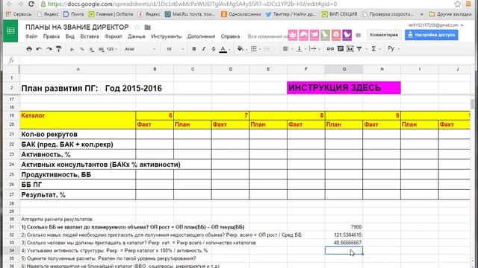
Task: Open the Формат menu
Action: [114, 36]
